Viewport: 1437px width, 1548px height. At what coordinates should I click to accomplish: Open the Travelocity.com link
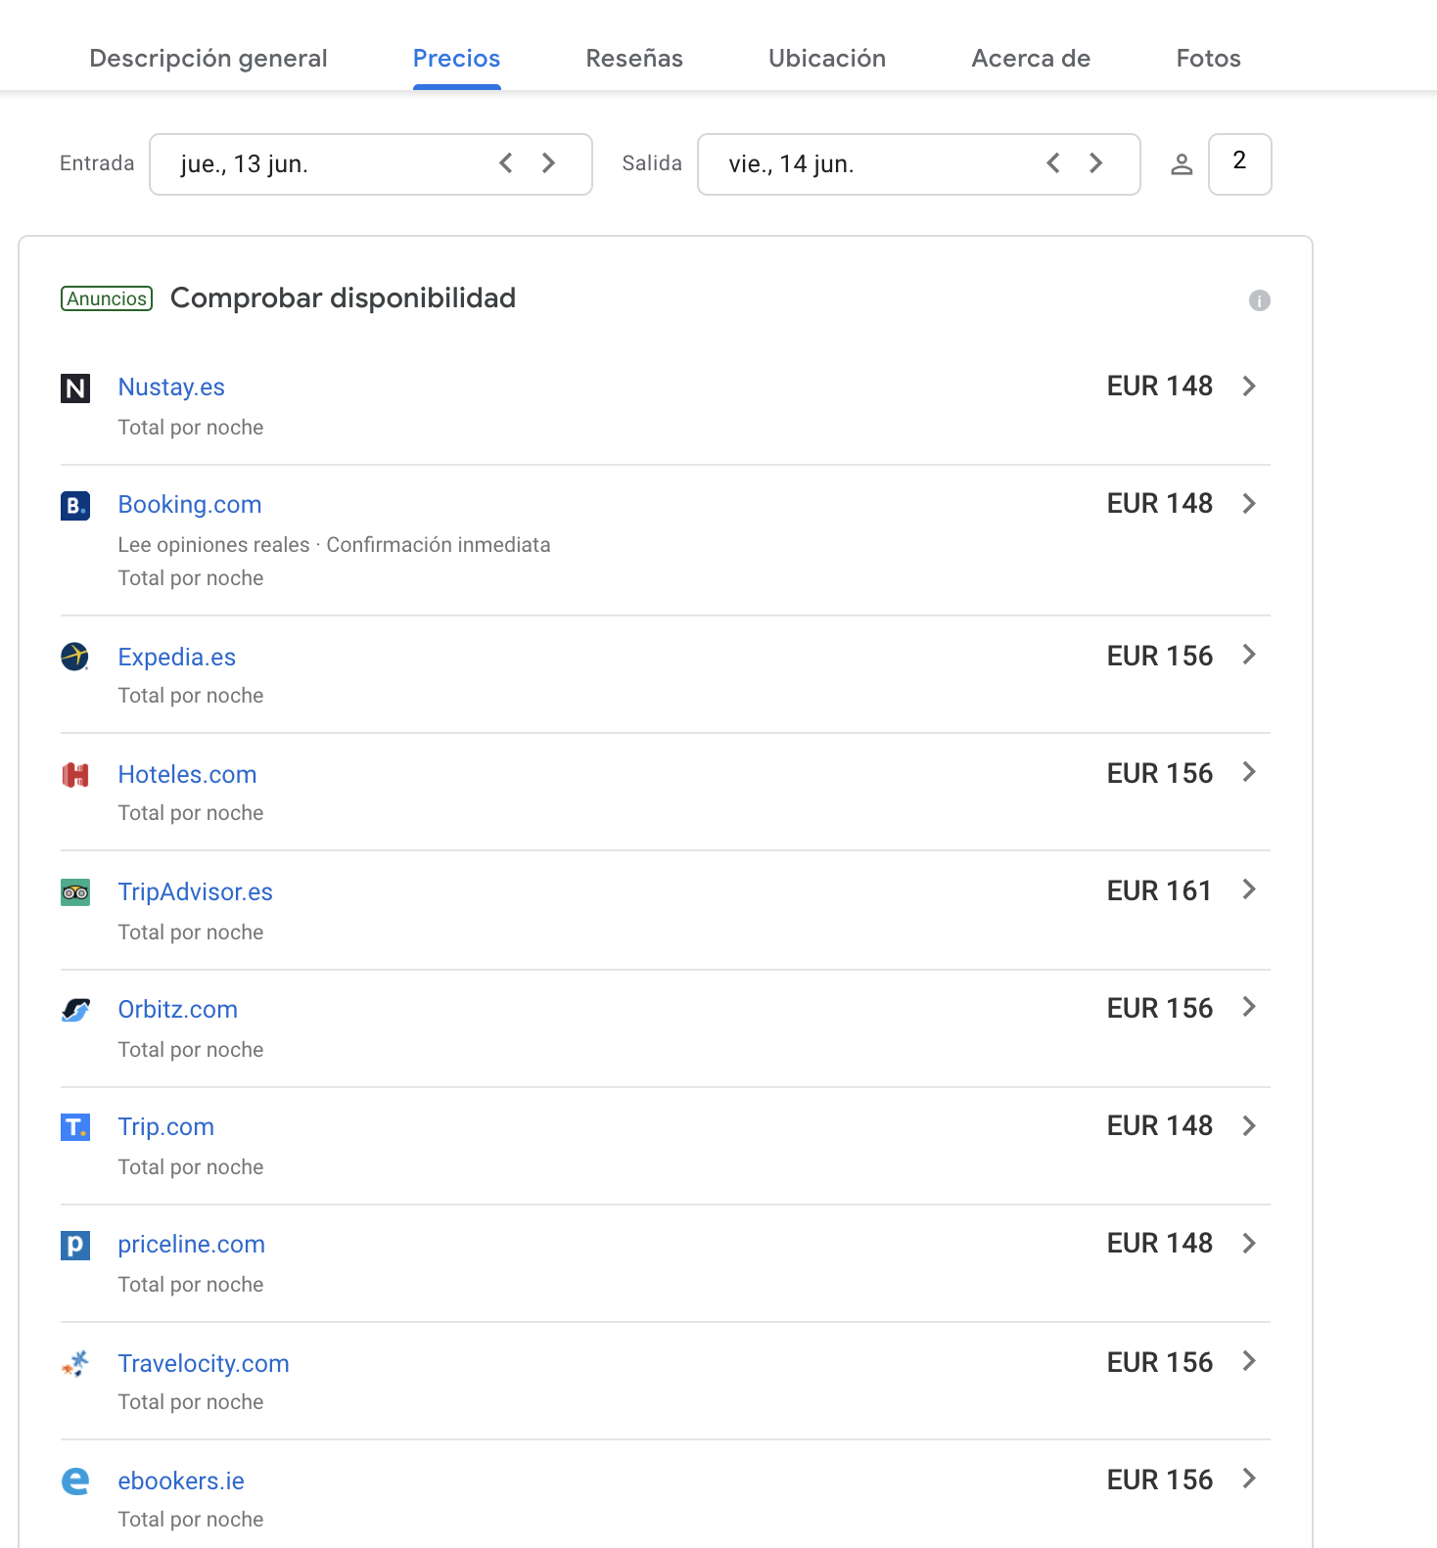point(204,1363)
